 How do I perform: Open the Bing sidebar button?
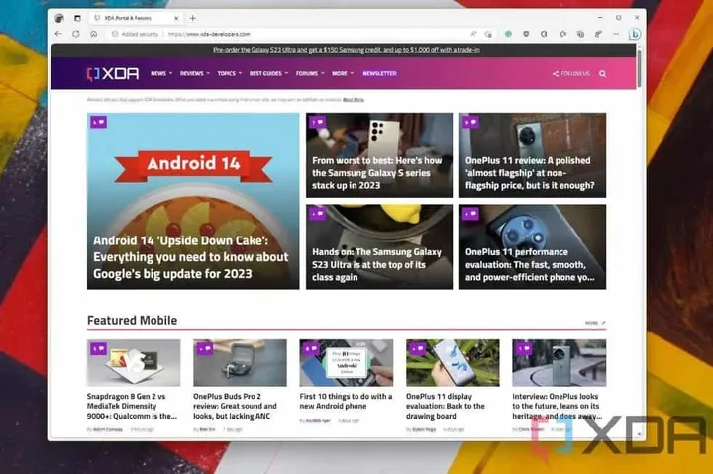635,34
